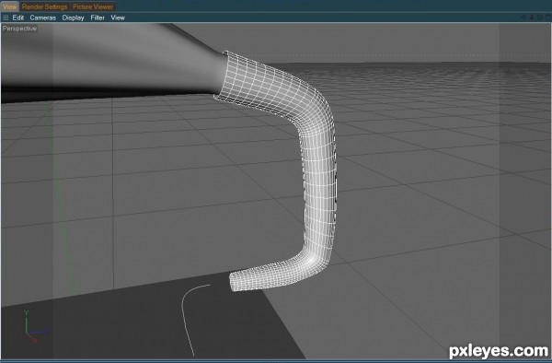Expand the Display menu
The width and height of the screenshot is (552, 363).
coord(73,18)
